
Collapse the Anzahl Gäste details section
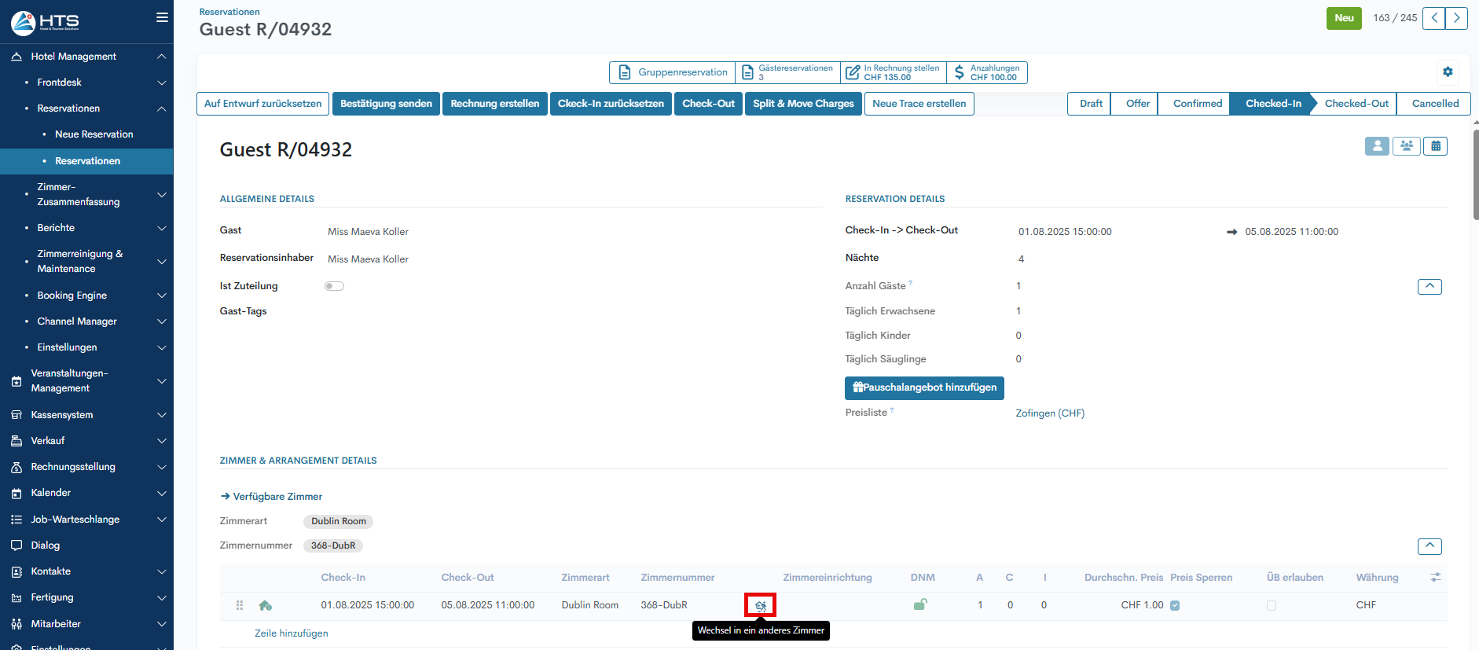[x=1429, y=286]
